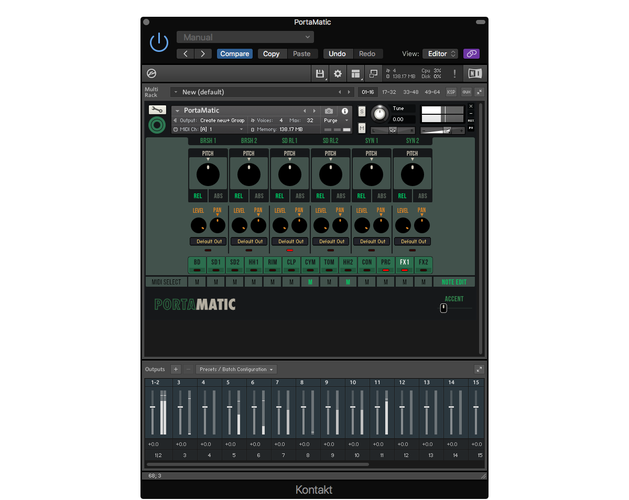The width and height of the screenshot is (629, 500).
Task: Switch to the 01-16 rack page
Action: 367,92
